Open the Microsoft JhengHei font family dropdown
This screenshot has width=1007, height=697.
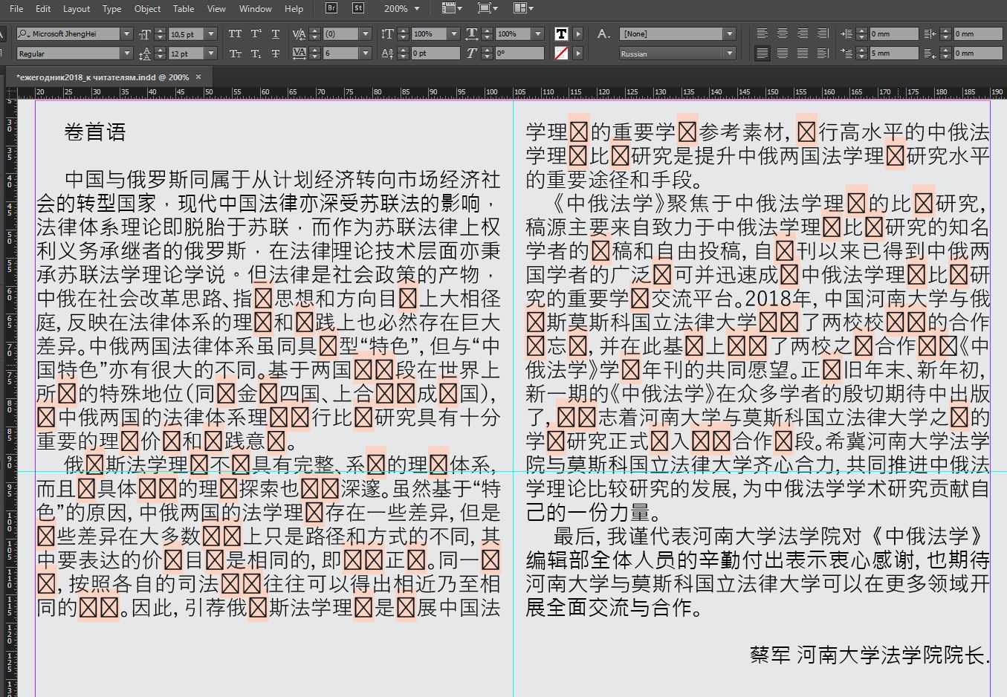tap(127, 34)
